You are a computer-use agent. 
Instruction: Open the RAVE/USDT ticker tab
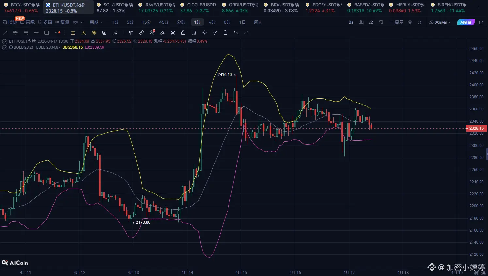pyautogui.click(x=156, y=7)
